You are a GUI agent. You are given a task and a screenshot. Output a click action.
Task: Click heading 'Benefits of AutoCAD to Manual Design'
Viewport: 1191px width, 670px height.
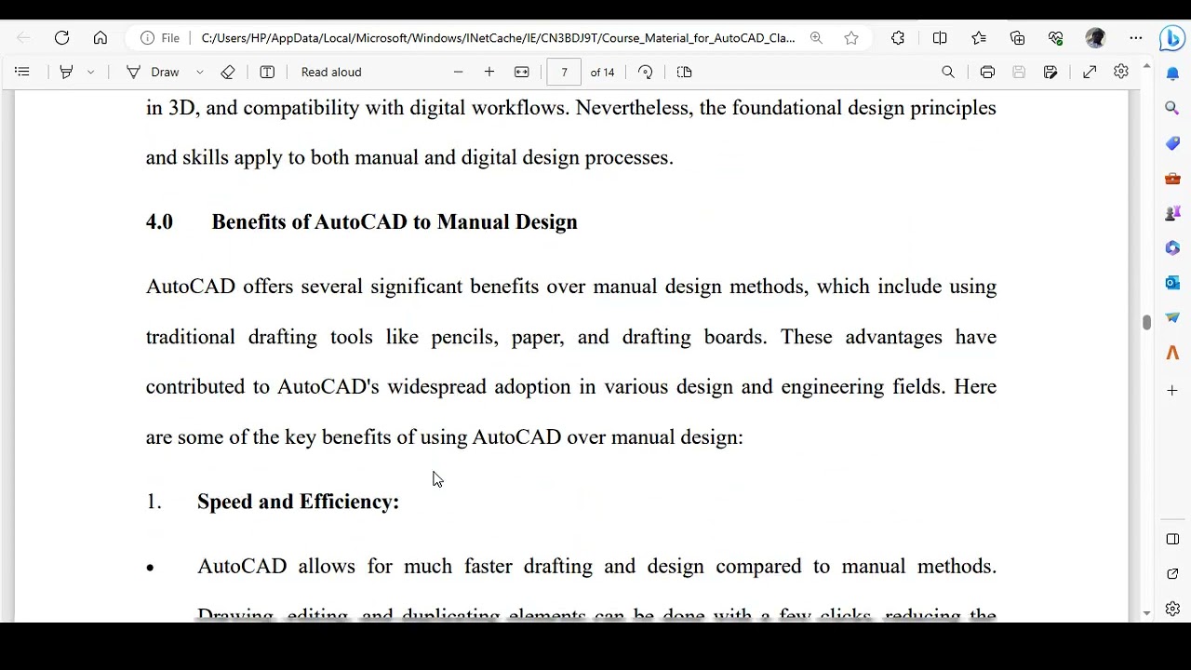(395, 221)
